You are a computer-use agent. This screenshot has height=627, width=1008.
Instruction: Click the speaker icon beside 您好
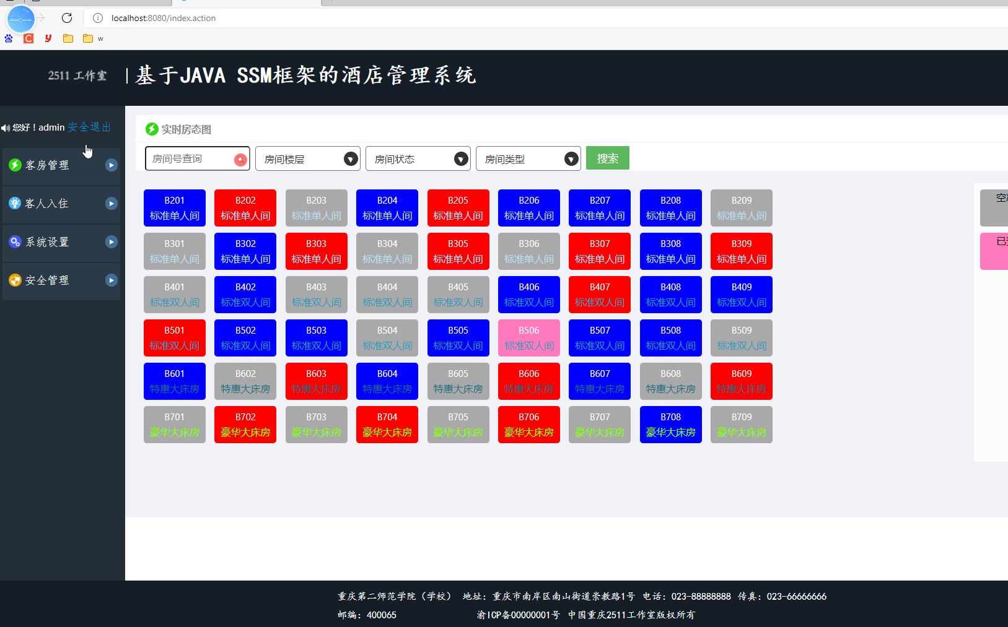click(x=6, y=128)
